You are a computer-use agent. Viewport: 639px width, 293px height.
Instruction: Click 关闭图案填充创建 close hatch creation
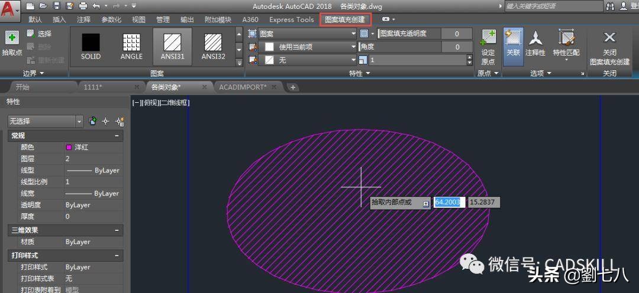[x=609, y=47]
